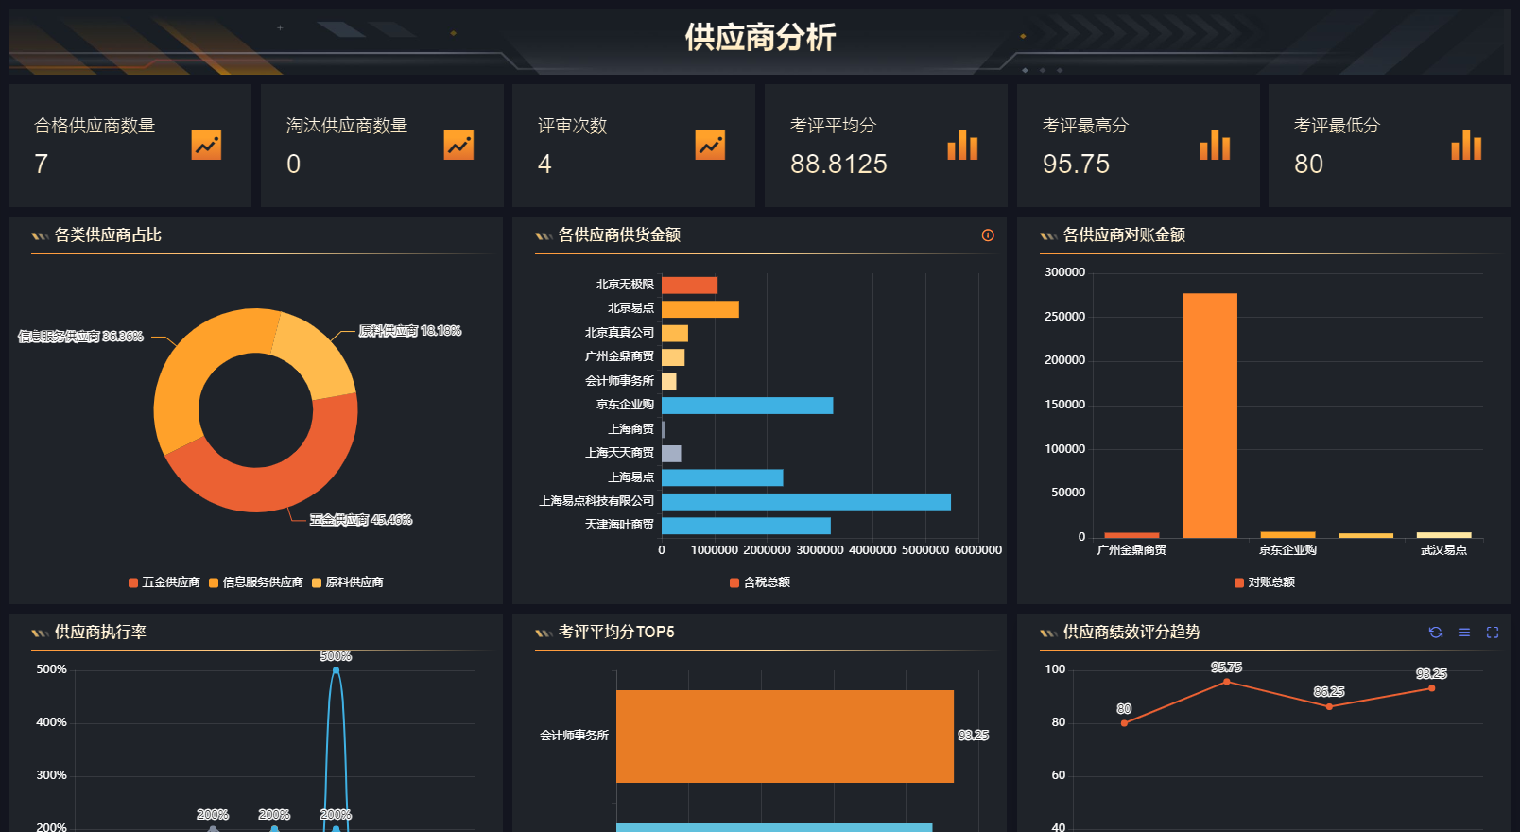
Task: Click the tallest orange bar in 各供应商对账金额
Action: tap(1209, 416)
